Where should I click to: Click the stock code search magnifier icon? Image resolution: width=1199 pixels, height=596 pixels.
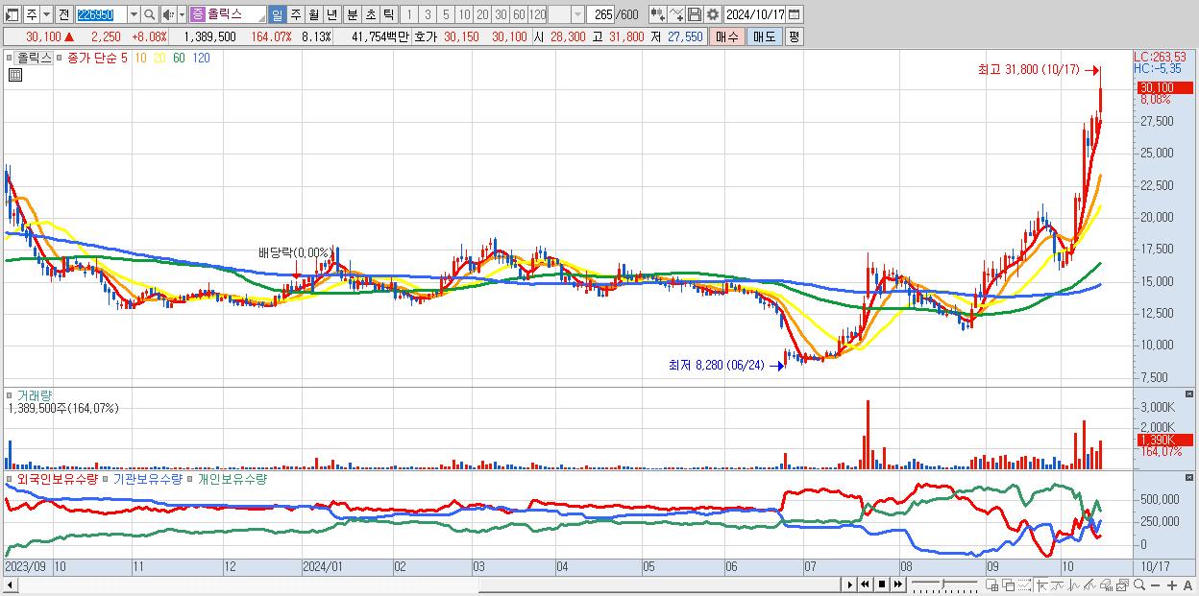pos(149,14)
